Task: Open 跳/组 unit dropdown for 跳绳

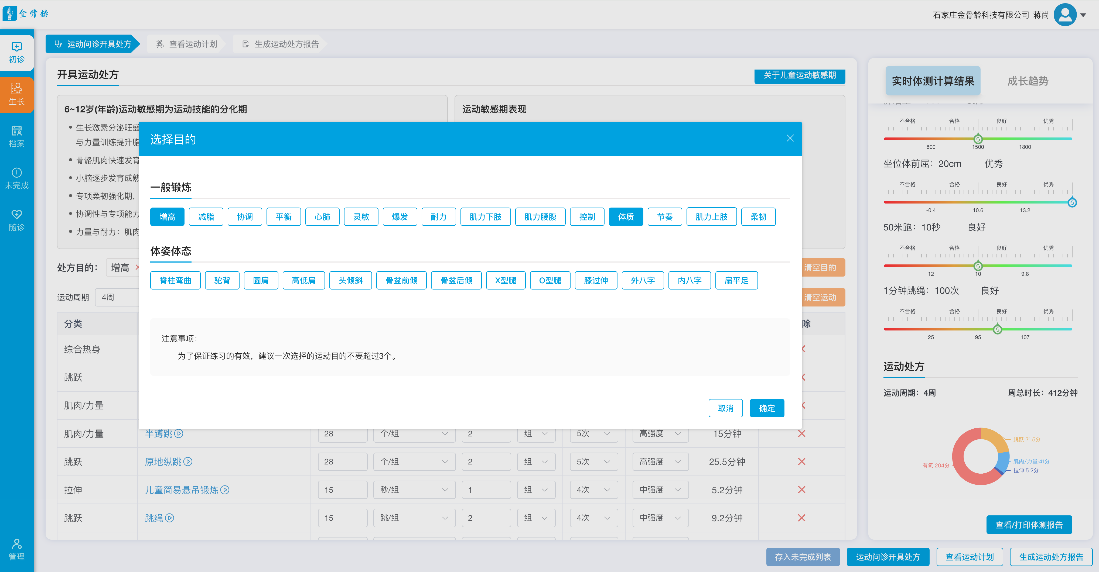Action: (414, 518)
